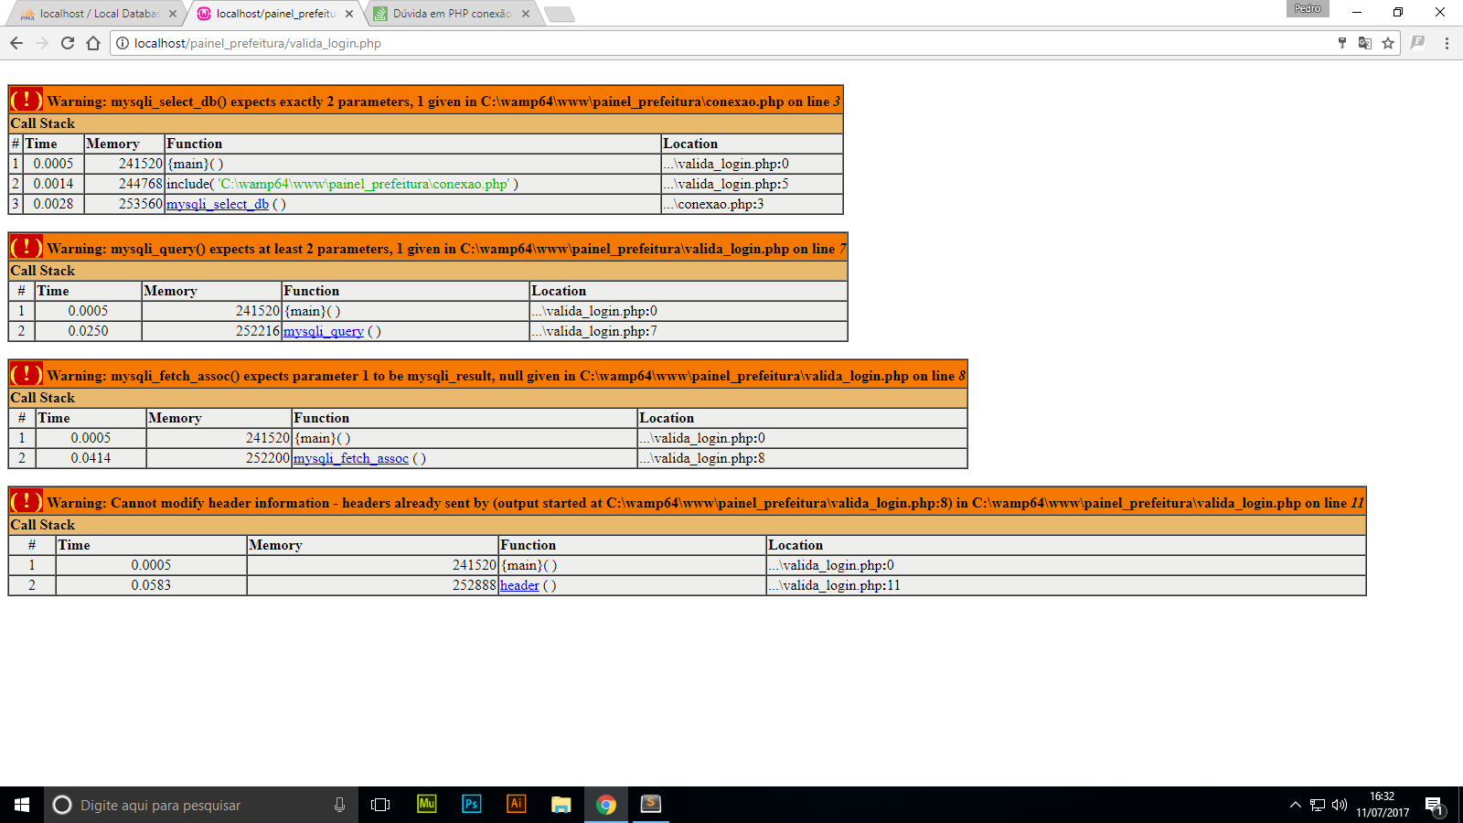
Task: Click the extension icon beside the star
Action: [x=1418, y=43]
